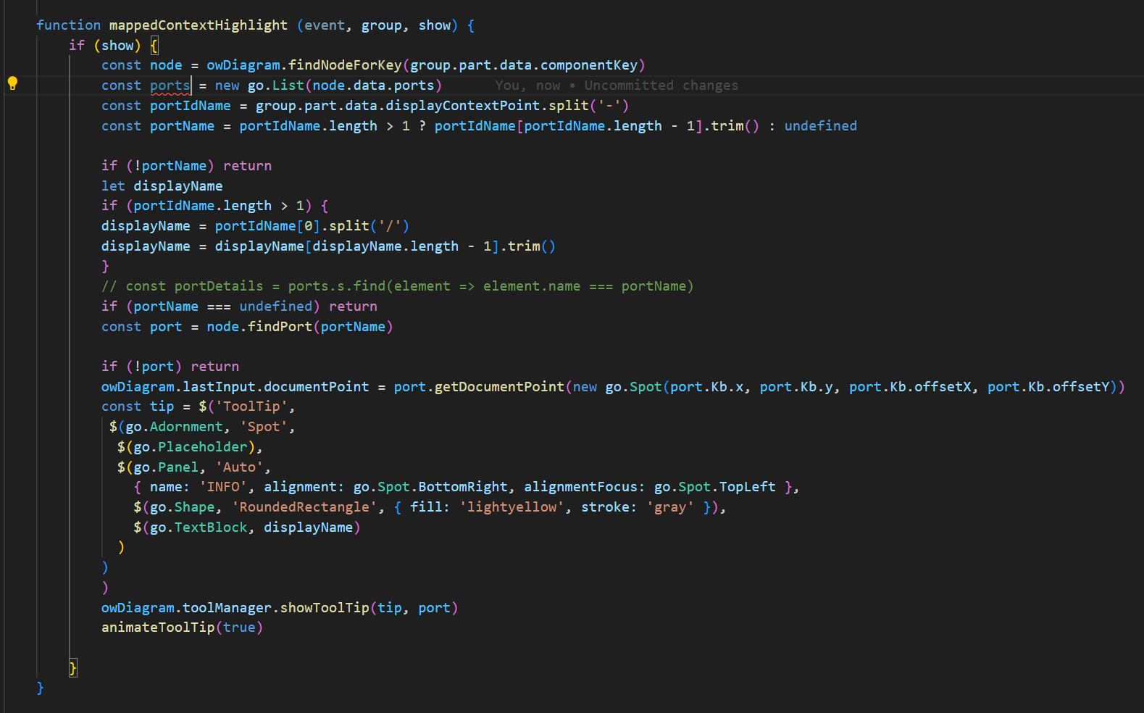Click the highlighted opening brace after 'if (show)'
Screen dimensions: 1144x713
(154, 46)
